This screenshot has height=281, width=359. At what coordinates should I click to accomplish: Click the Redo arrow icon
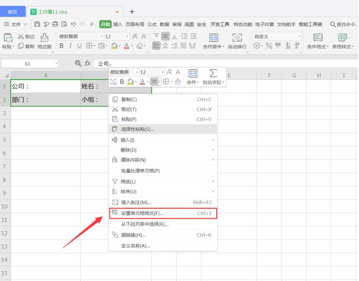point(82,24)
